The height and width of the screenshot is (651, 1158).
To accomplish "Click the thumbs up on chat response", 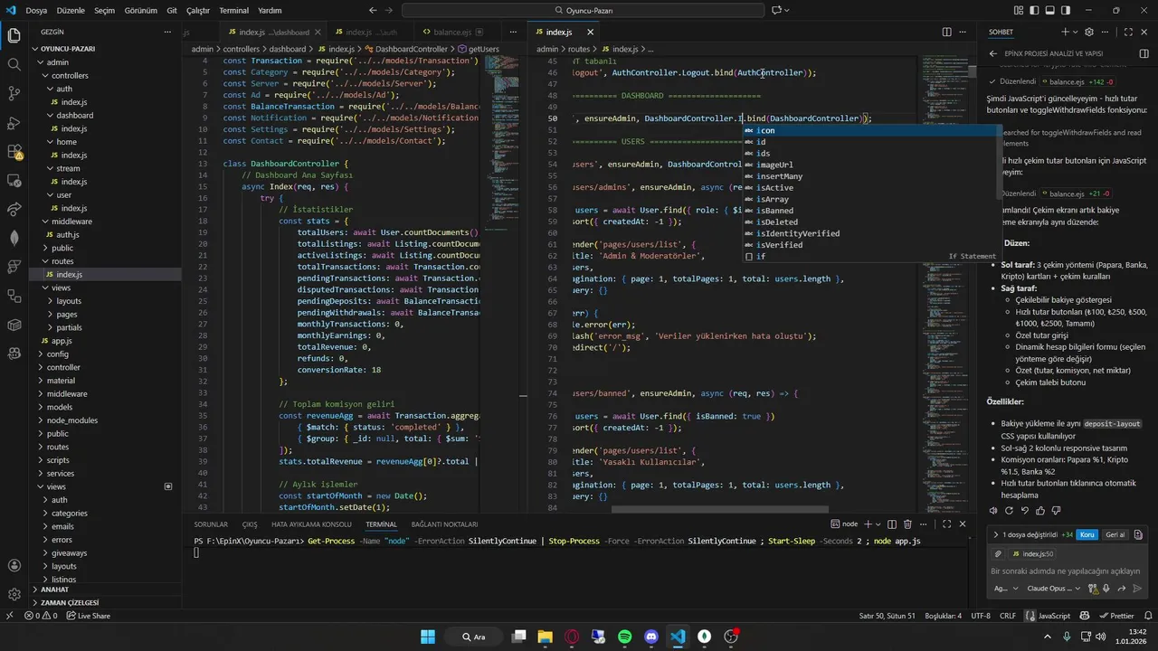I will coord(1040,510).
